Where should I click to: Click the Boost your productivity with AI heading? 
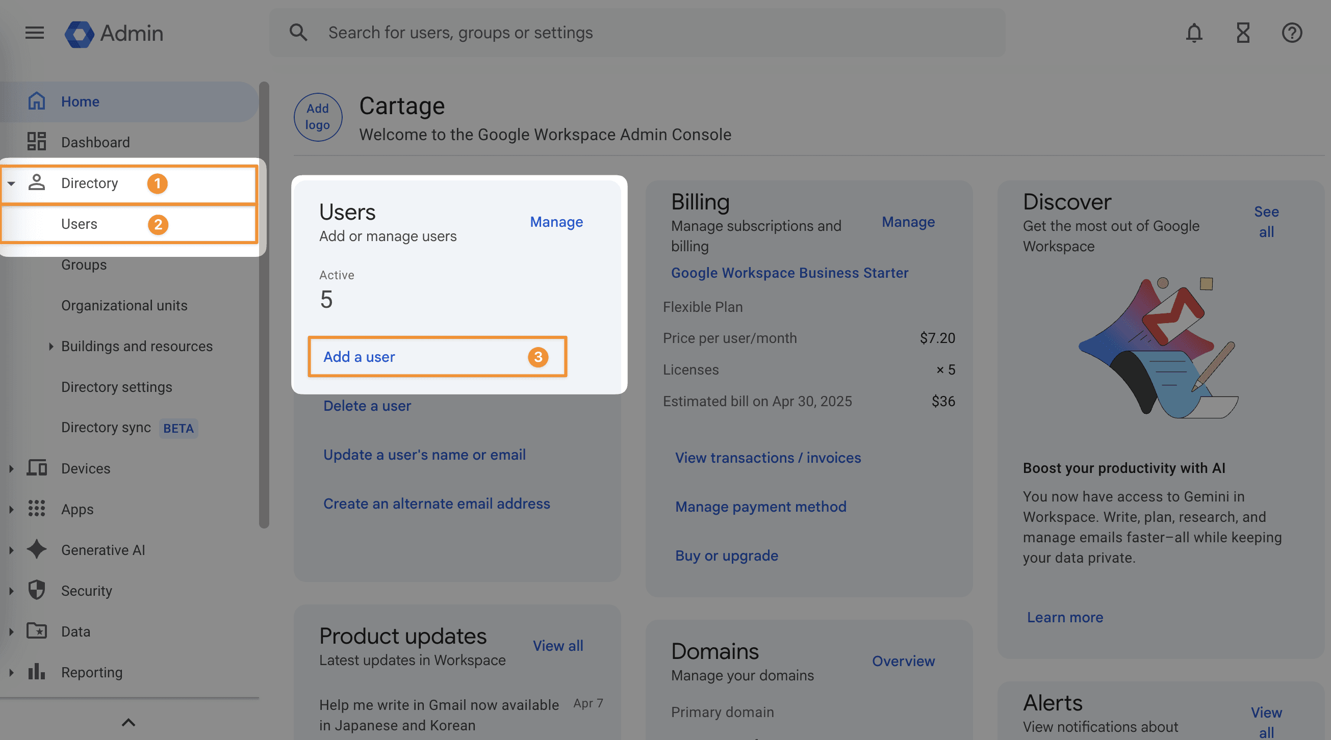(x=1124, y=468)
